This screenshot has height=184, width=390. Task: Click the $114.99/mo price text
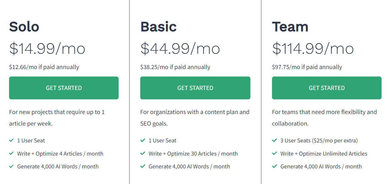coord(313,49)
